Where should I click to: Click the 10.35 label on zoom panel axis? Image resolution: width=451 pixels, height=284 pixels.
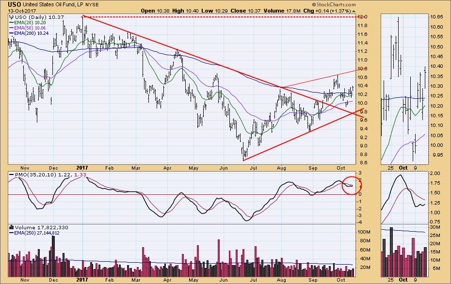tap(436, 77)
